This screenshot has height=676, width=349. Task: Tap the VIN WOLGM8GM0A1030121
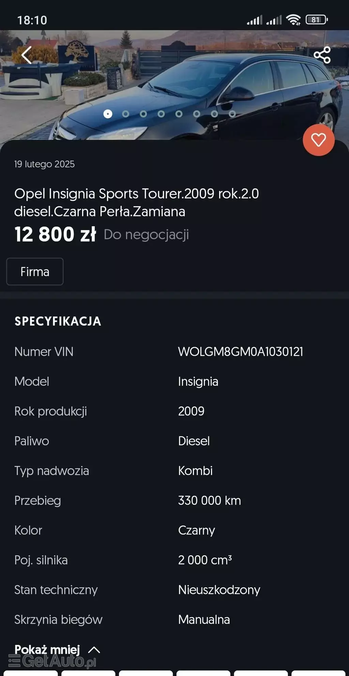[241, 352]
